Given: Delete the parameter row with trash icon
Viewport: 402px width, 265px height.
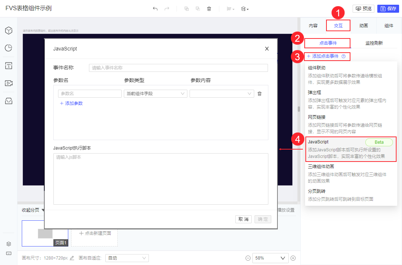Looking at the screenshot, I should (259, 94).
